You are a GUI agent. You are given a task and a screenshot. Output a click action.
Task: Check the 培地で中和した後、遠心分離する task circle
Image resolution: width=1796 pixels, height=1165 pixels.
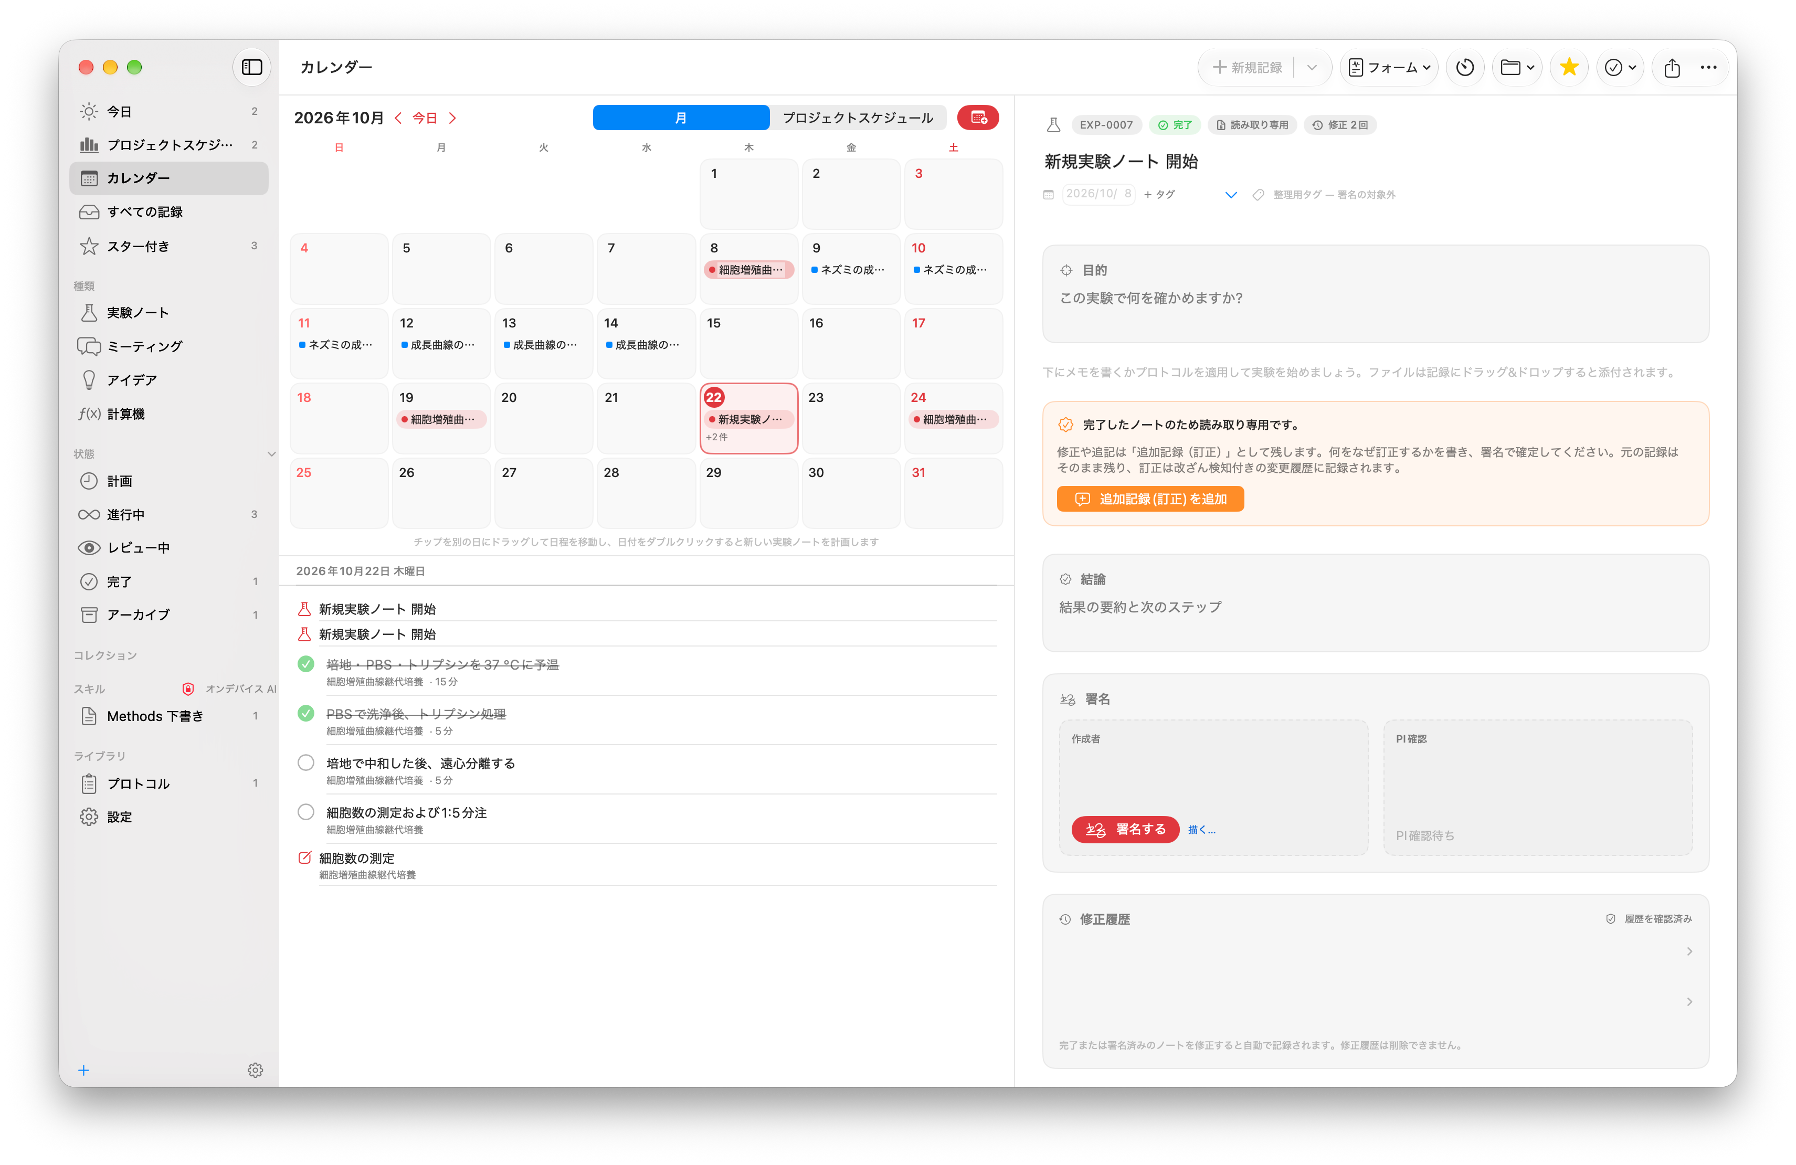[305, 763]
